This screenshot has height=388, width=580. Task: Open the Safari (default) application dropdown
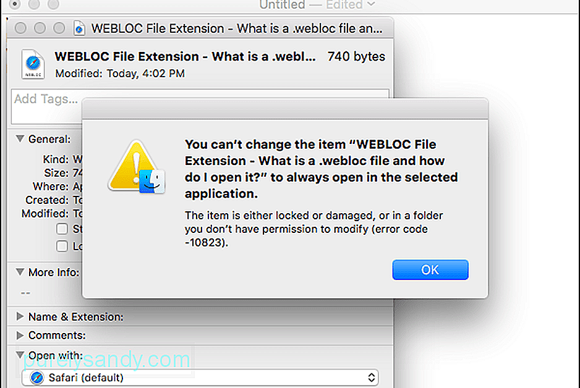pyautogui.click(x=200, y=377)
